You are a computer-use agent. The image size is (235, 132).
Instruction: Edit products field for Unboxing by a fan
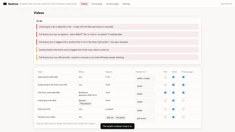coord(145,102)
